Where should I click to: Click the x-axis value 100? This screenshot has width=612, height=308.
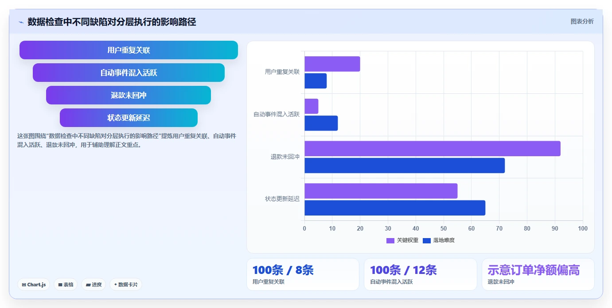583,228
